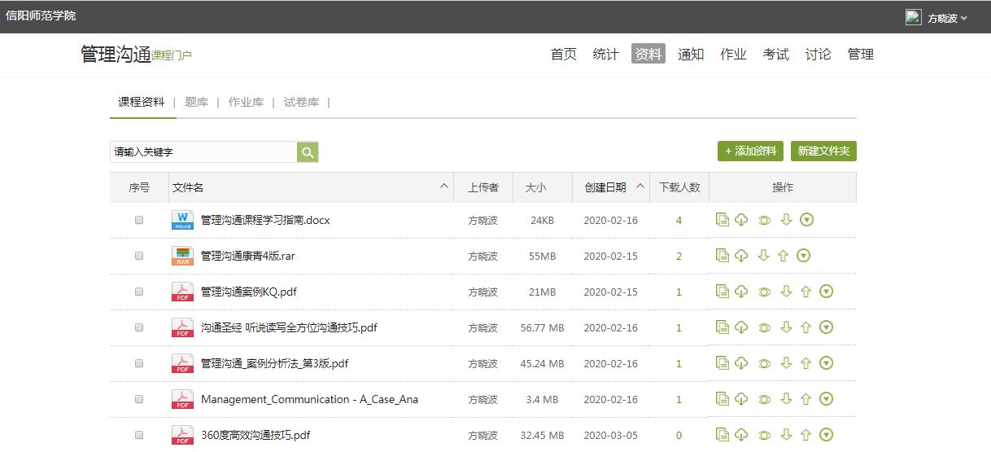991x452 pixels.
Task: Go to 作业 in top navigation
Action: (x=733, y=55)
